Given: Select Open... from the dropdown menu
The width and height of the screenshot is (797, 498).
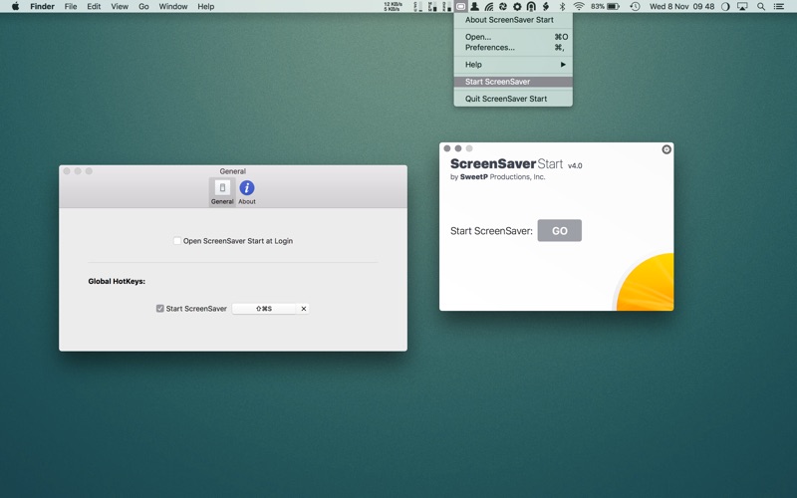Looking at the screenshot, I should click(x=513, y=37).
